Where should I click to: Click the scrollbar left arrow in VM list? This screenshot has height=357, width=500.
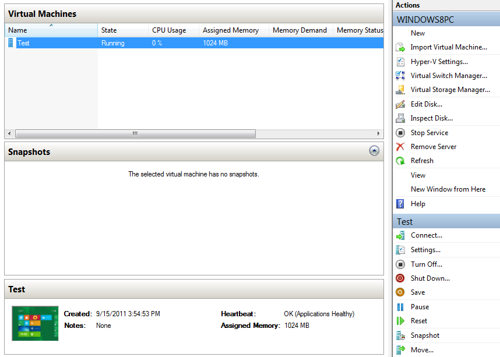(9, 133)
